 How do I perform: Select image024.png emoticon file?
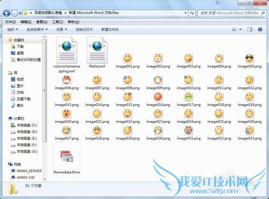pos(188,113)
